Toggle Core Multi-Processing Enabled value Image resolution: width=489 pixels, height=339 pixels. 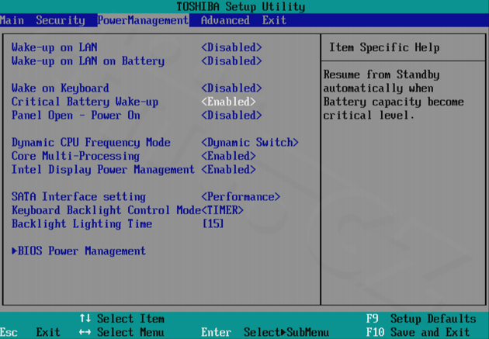coord(229,156)
